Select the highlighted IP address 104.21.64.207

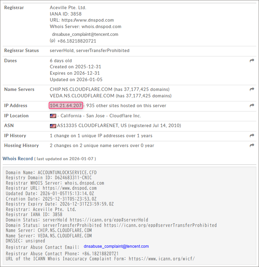66,106
